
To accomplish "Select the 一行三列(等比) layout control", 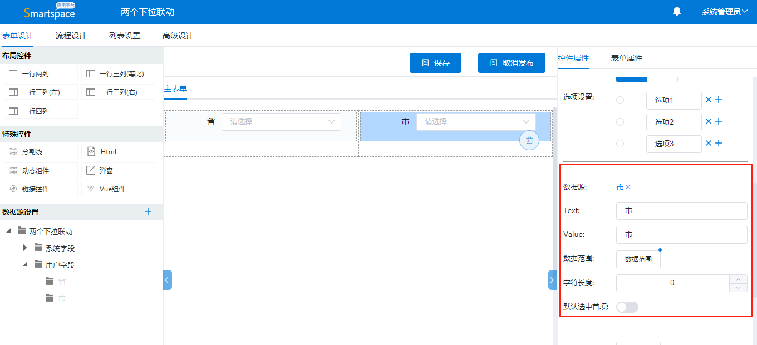I will (x=118, y=73).
